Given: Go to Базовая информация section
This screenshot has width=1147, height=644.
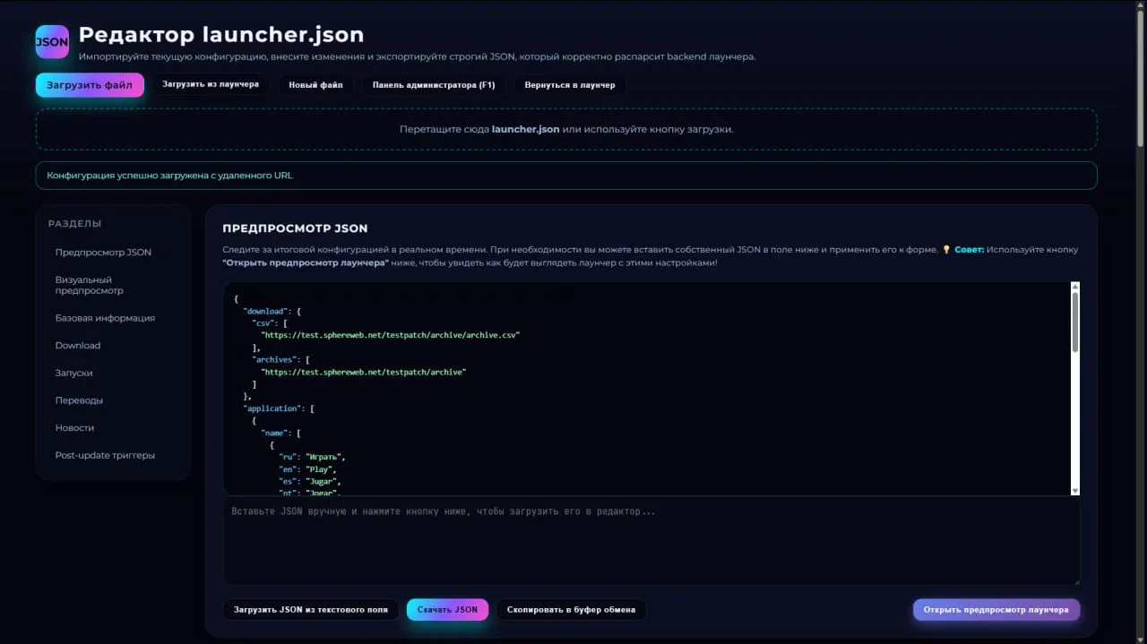Looking at the screenshot, I should [105, 318].
